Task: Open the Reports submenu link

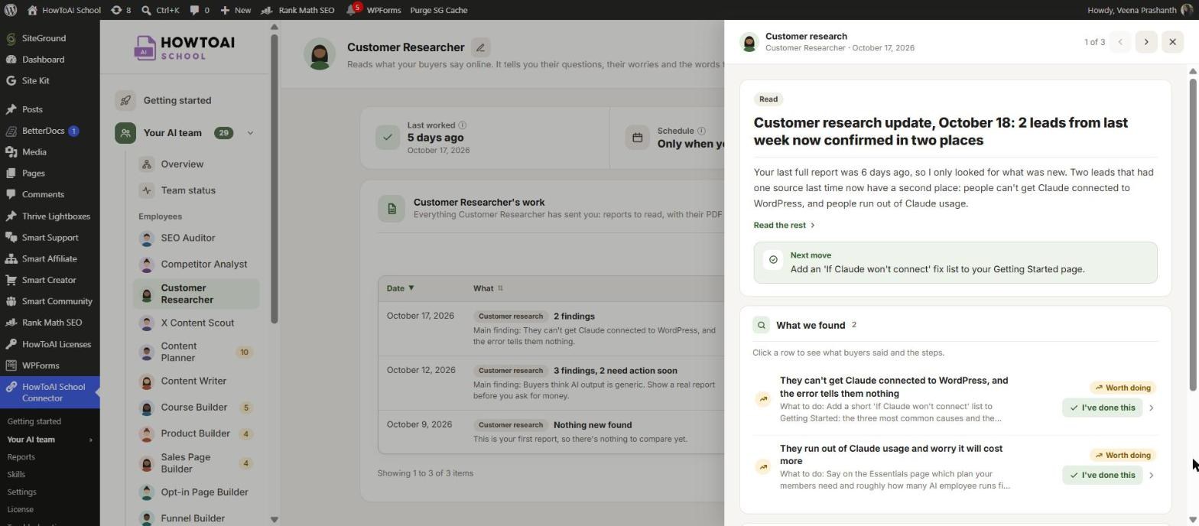Action: point(21,457)
